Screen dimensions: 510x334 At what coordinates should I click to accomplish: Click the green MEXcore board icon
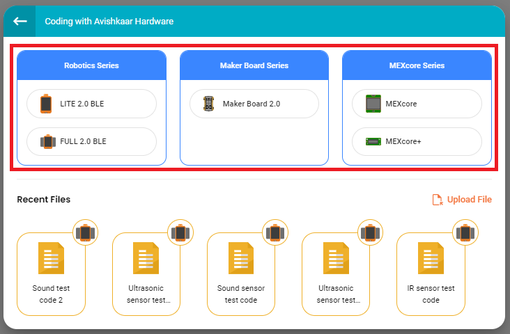pyautogui.click(x=373, y=104)
